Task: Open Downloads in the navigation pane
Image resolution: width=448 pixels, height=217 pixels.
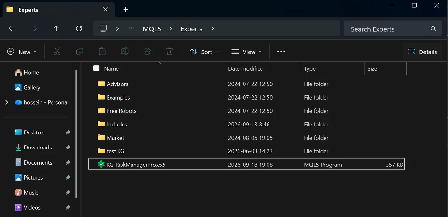Action: coord(33,147)
